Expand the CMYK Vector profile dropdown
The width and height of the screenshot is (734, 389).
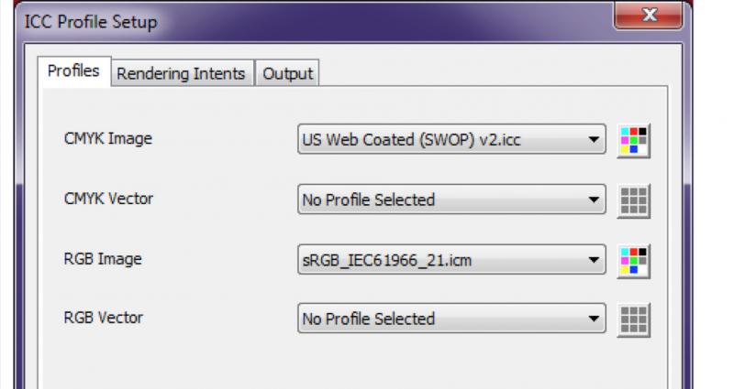pyautogui.click(x=451, y=200)
